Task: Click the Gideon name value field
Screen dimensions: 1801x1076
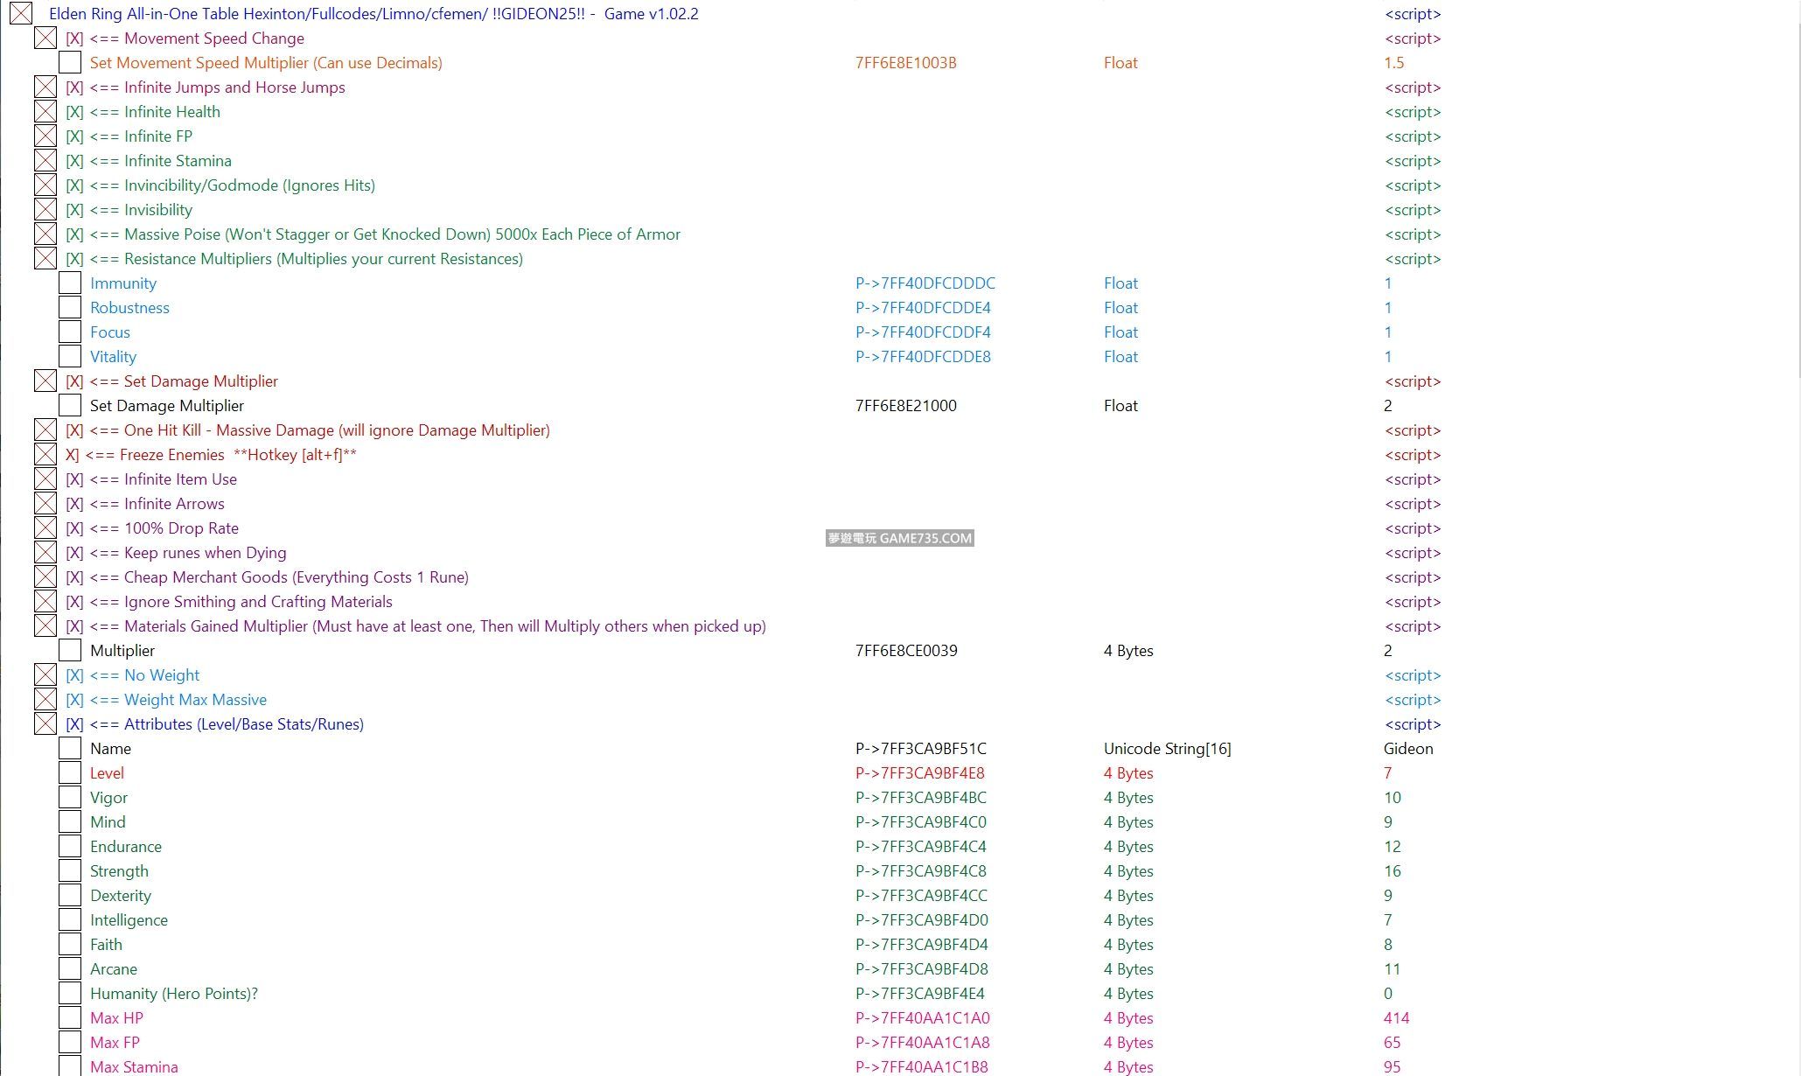Action: click(1407, 749)
